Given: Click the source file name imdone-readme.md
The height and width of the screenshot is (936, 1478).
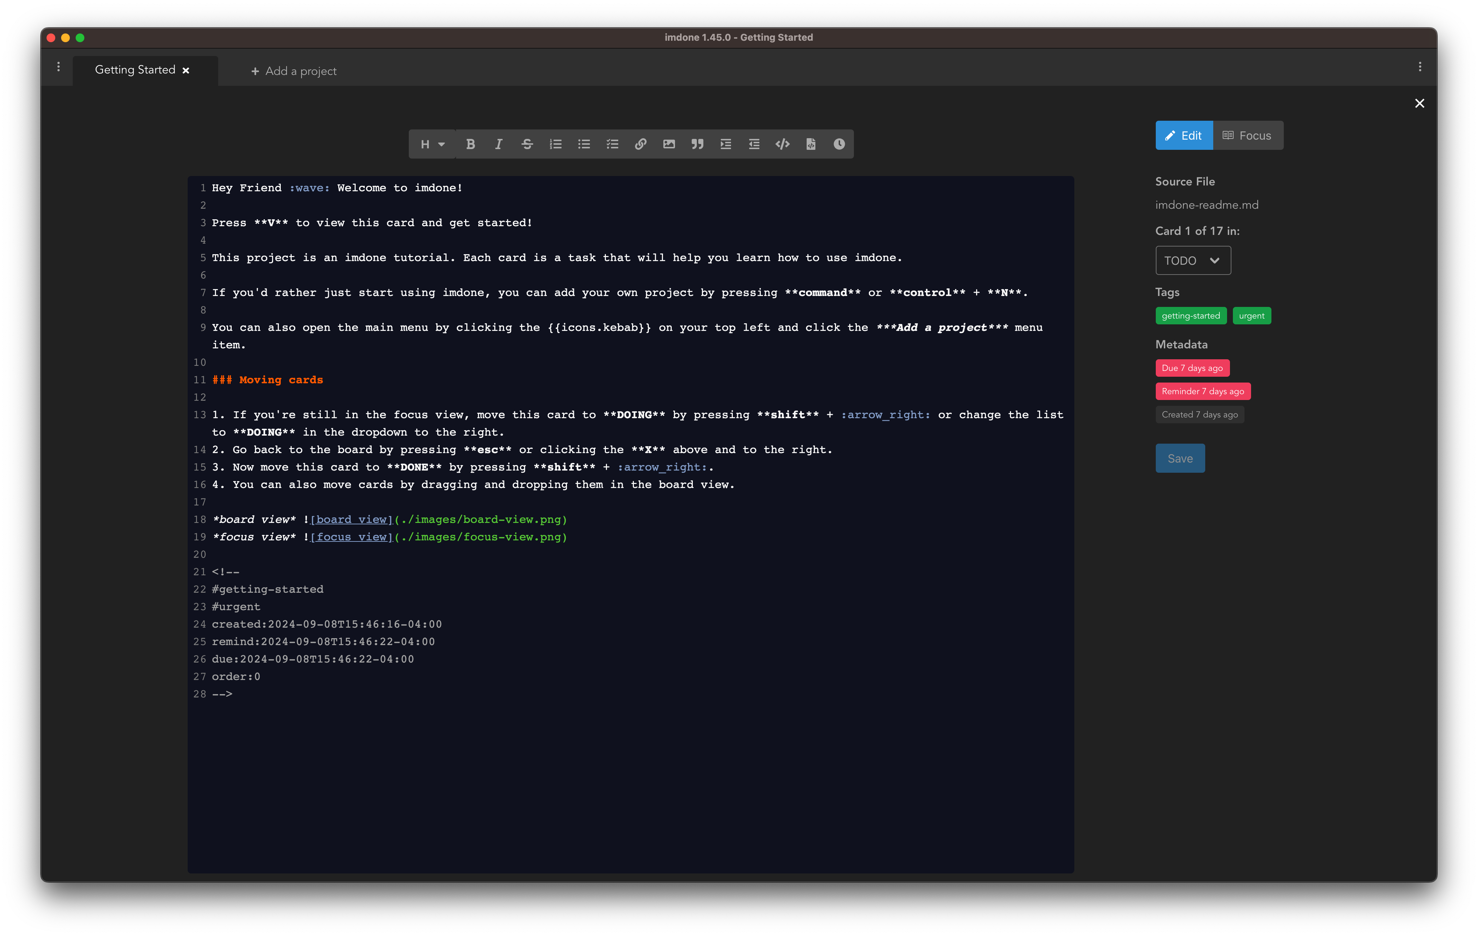Looking at the screenshot, I should pyautogui.click(x=1207, y=205).
